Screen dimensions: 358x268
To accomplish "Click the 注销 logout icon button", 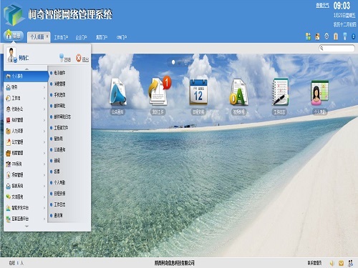I will [65, 58].
